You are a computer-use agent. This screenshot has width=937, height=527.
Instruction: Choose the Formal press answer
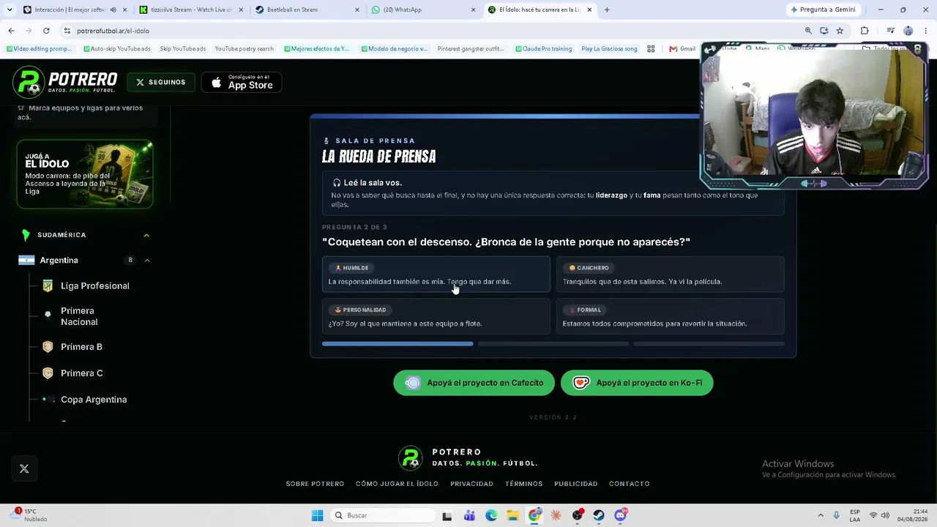pyautogui.click(x=670, y=316)
